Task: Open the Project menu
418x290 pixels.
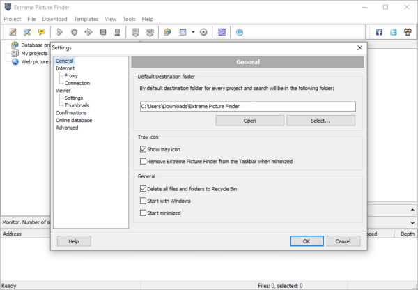Action: pyautogui.click(x=13, y=19)
